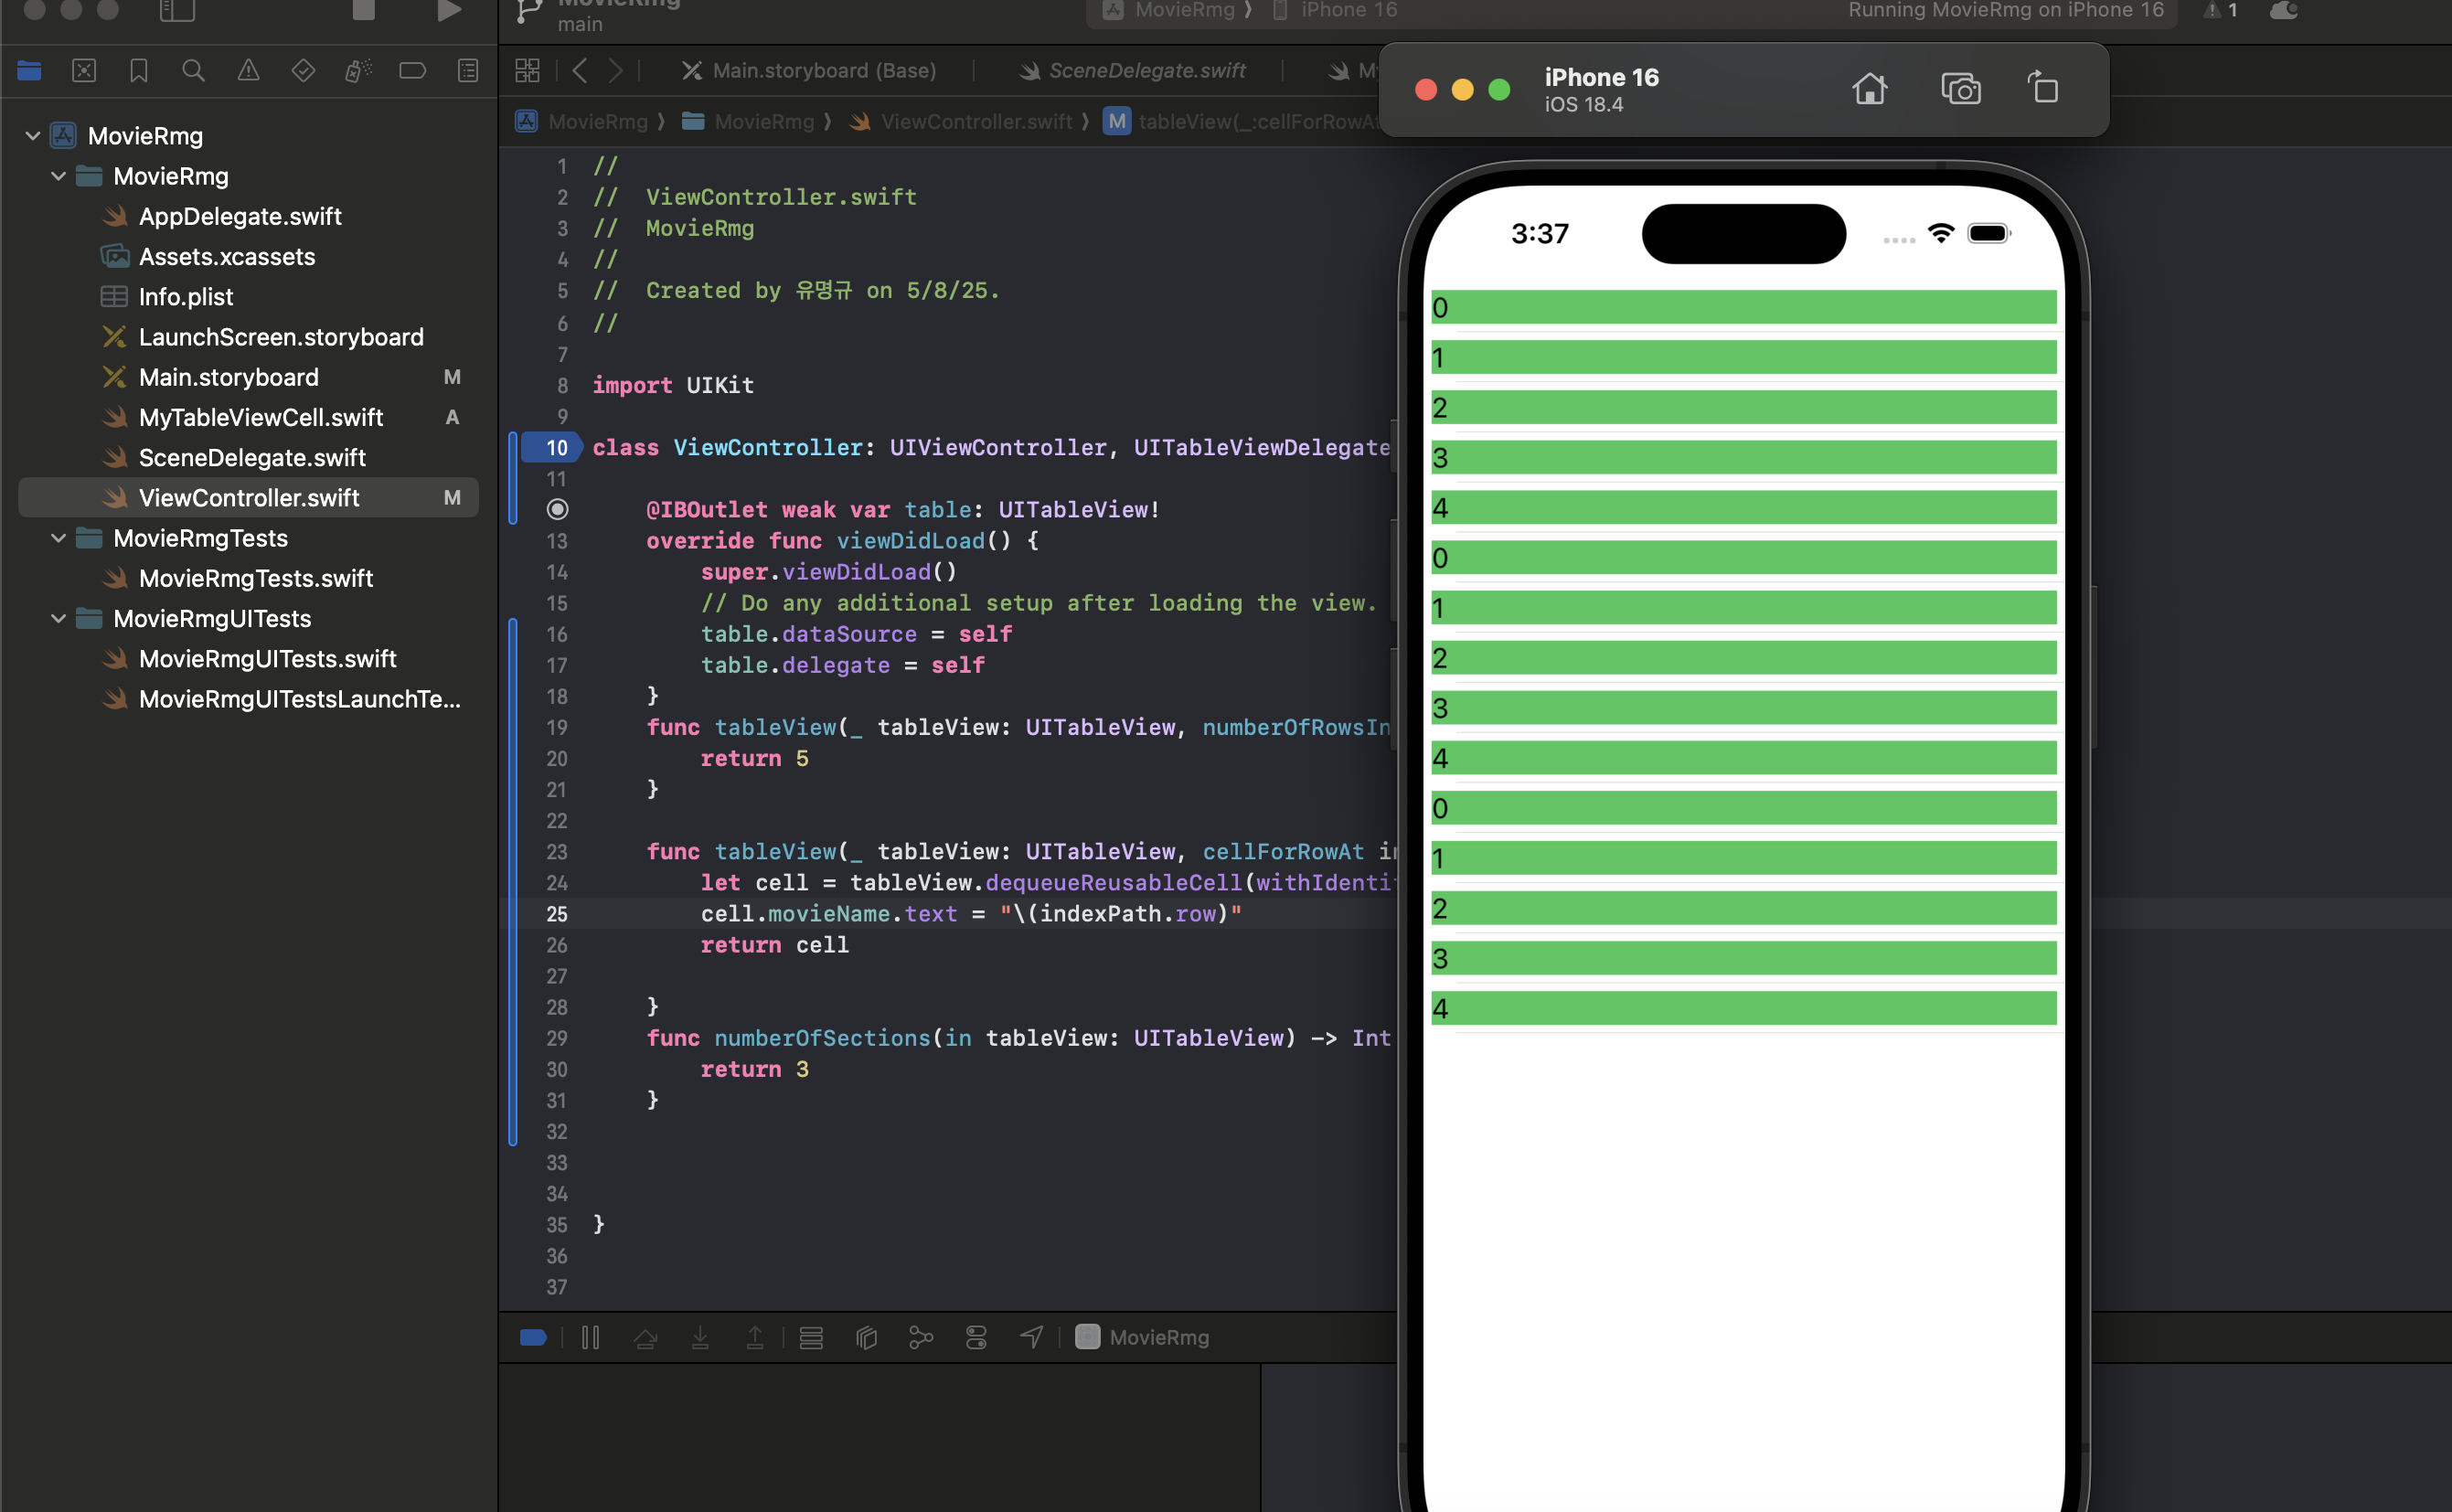Select Assets.xcassets in navigator
The height and width of the screenshot is (1512, 2452).
point(227,256)
